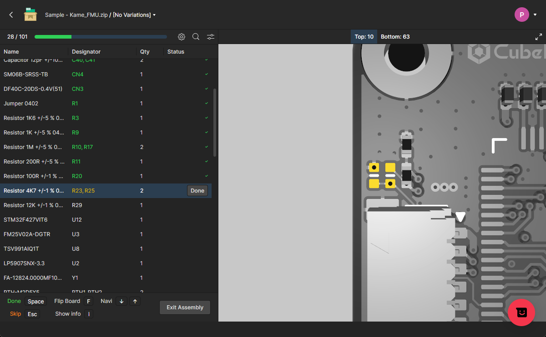Click the project package box icon
This screenshot has height=337, width=546.
(30, 15)
